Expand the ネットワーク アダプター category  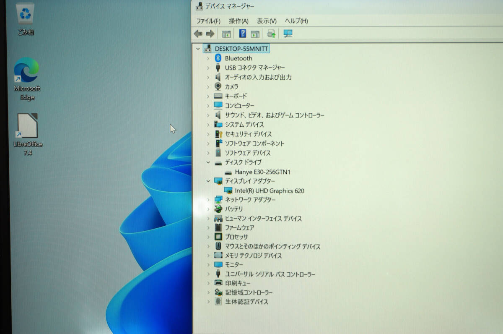[x=208, y=200]
